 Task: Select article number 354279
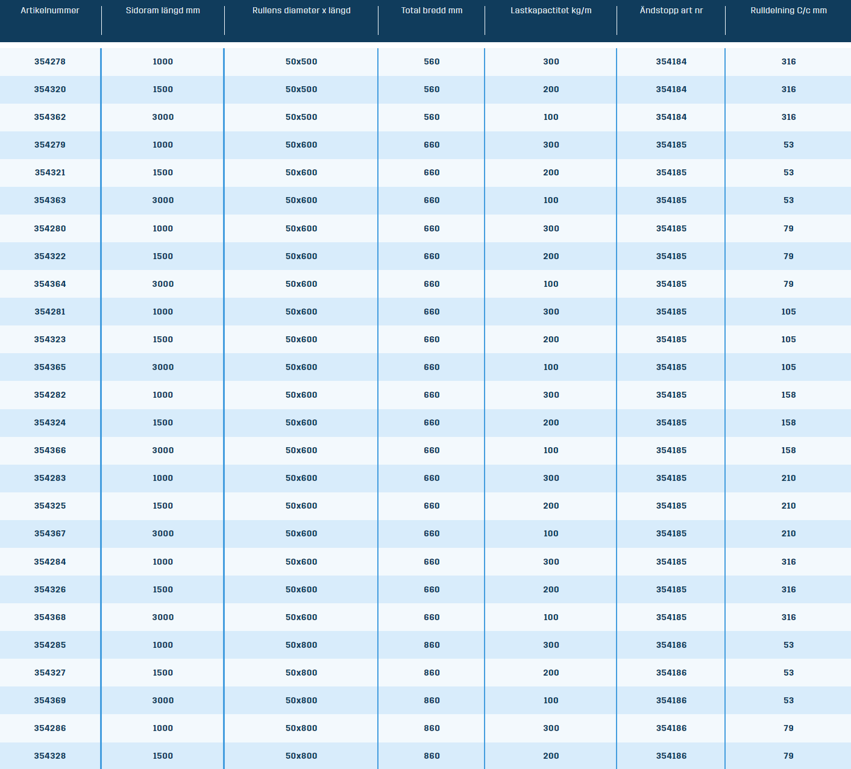click(x=50, y=145)
